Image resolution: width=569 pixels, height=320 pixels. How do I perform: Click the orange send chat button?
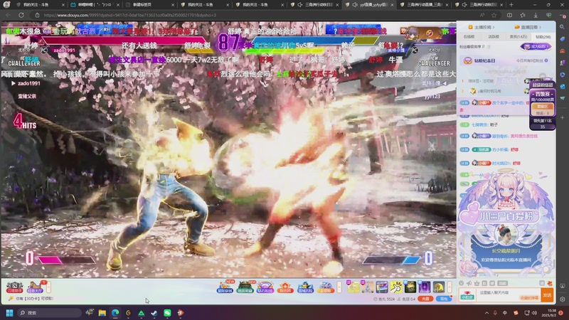pyautogui.click(x=547, y=295)
